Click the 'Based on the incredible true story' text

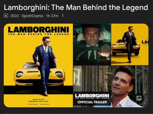(x=39, y=100)
